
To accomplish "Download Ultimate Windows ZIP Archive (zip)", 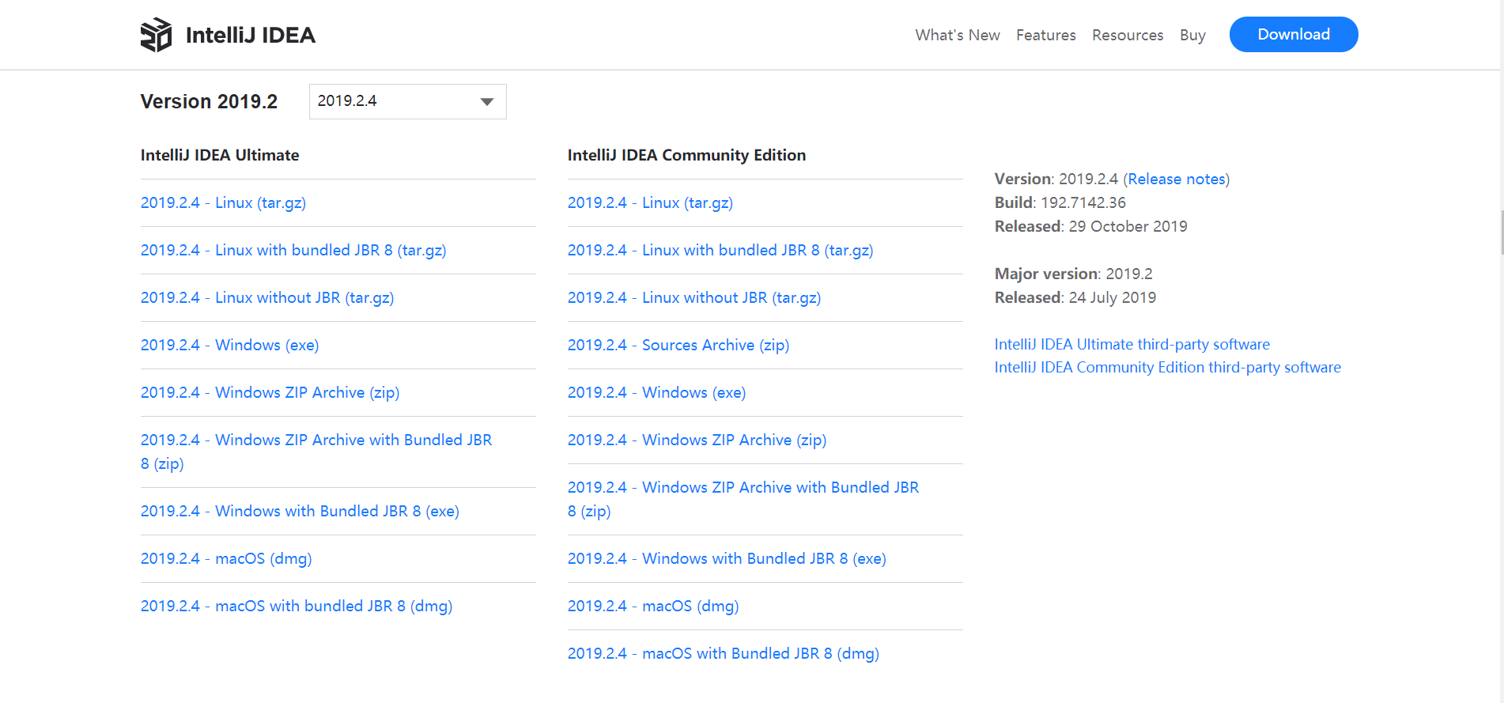I will pos(270,392).
